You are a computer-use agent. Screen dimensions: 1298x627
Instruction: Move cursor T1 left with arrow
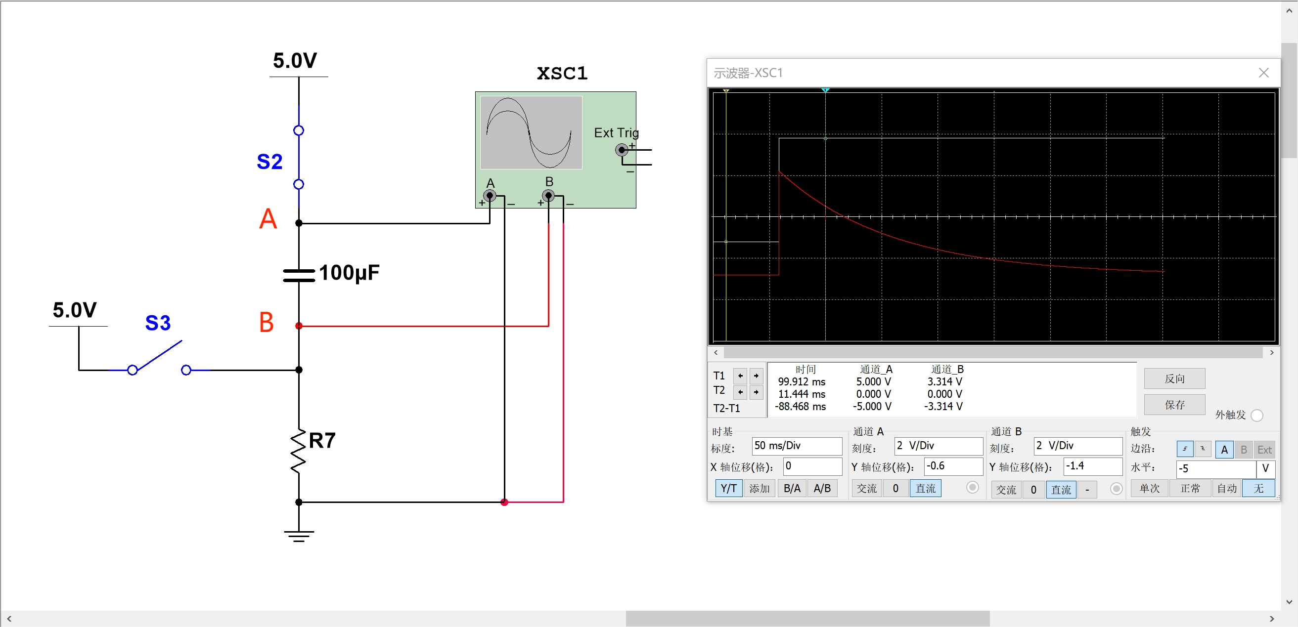click(740, 376)
